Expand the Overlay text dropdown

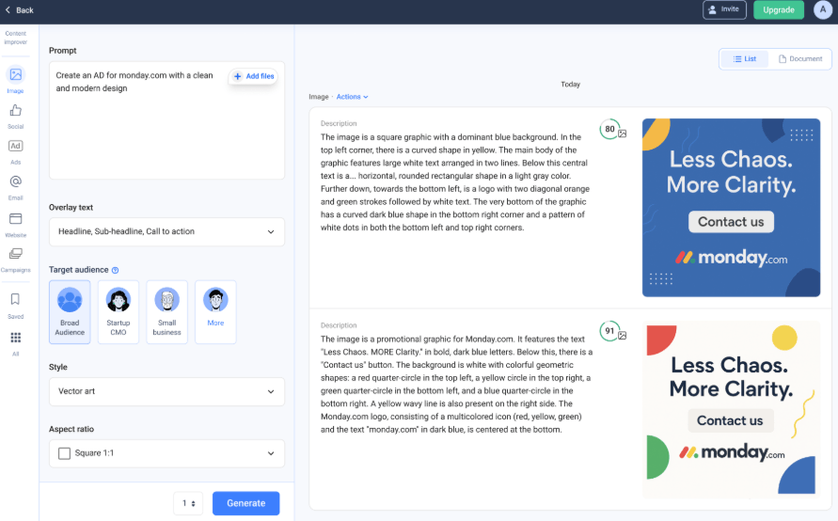pyautogui.click(x=166, y=231)
